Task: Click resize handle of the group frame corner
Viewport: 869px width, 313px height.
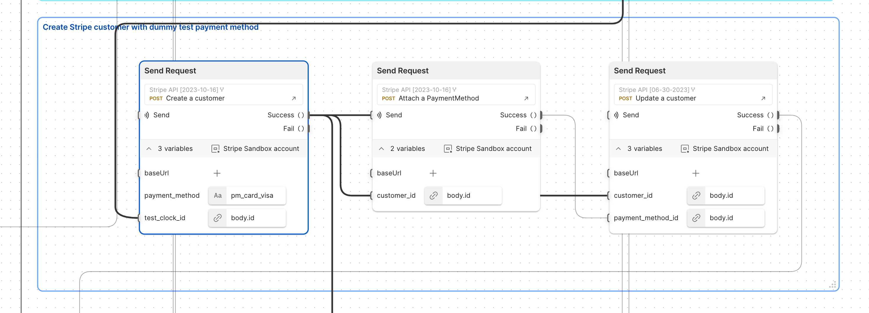Action: tap(832, 285)
